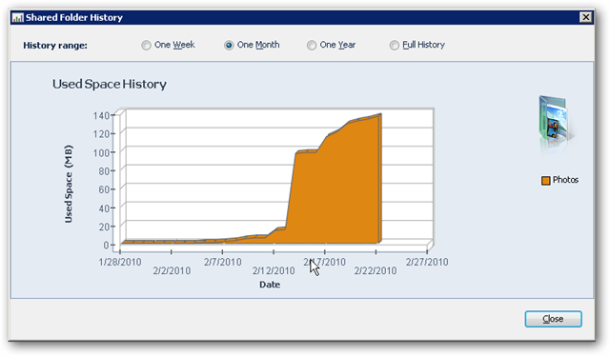Select the Full History range option
610x356 pixels.
pyautogui.click(x=417, y=45)
